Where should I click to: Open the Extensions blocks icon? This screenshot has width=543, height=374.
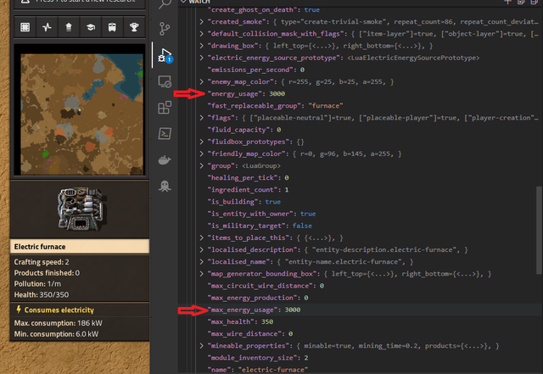tap(165, 108)
